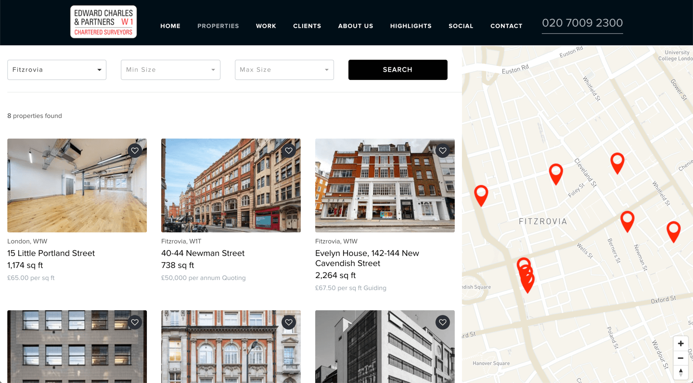
Task: Open the PROPERTIES menu item
Action: point(218,26)
